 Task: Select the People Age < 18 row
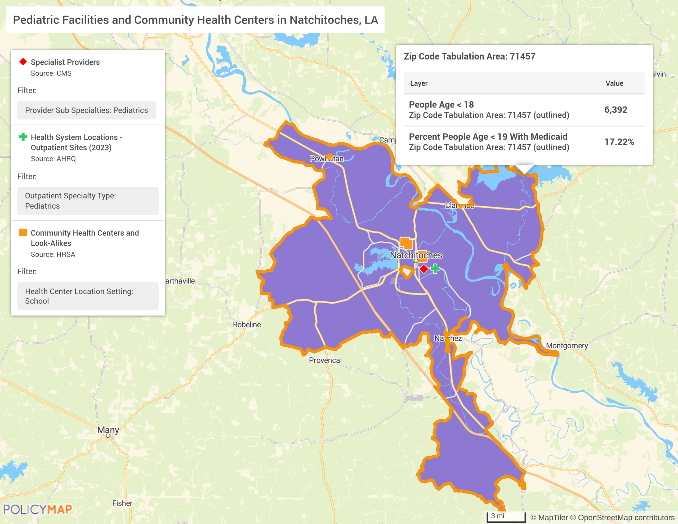[x=524, y=110]
